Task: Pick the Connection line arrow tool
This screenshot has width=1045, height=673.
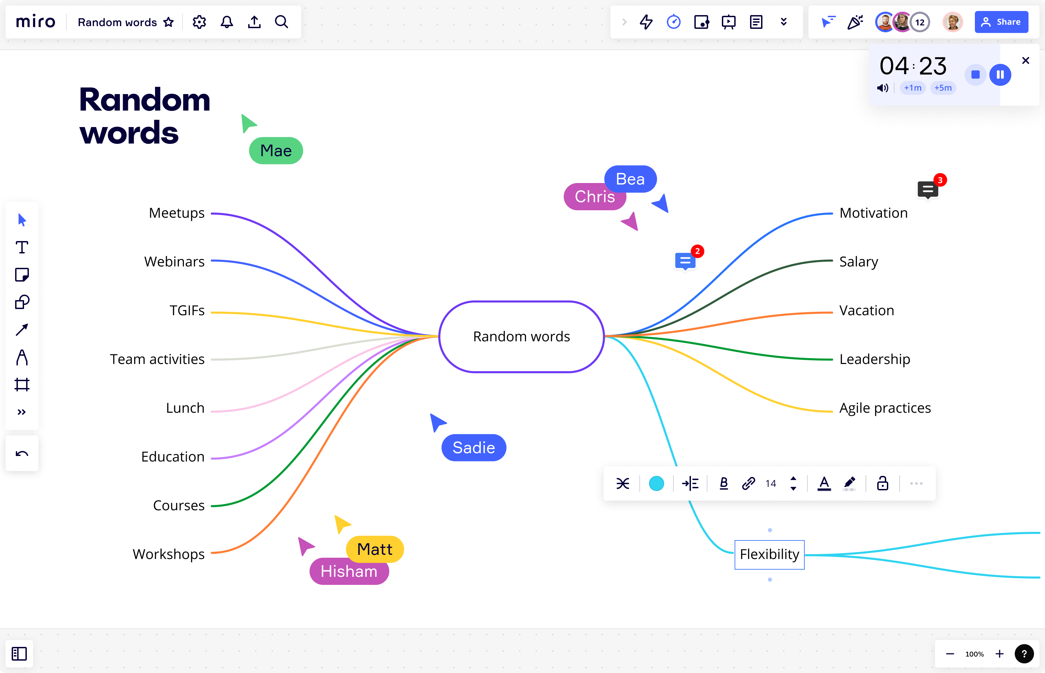Action: pos(22,330)
